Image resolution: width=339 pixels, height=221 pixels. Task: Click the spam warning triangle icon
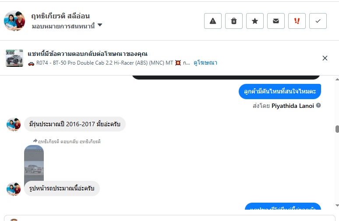213,21
